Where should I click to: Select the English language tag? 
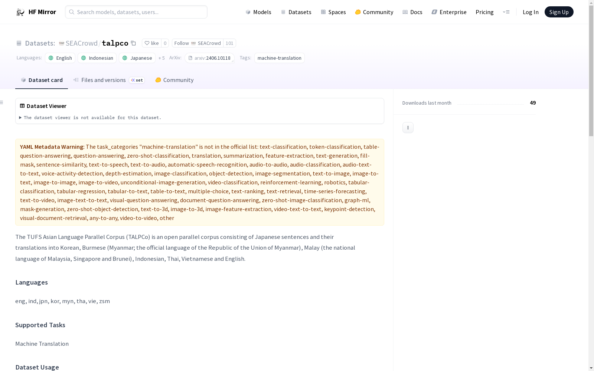[x=60, y=58]
